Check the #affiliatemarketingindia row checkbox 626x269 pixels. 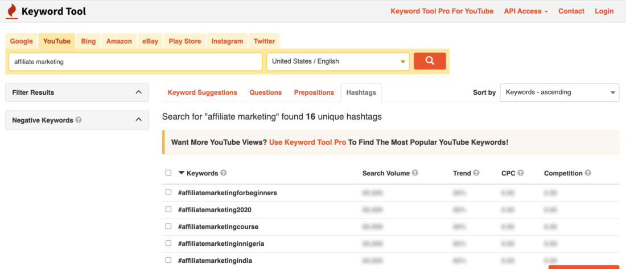(168, 260)
